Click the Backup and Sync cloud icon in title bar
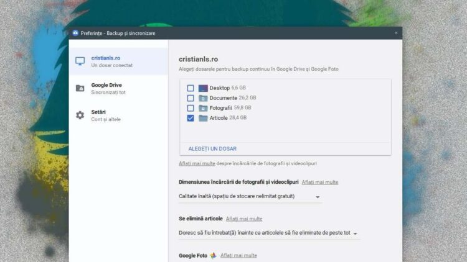Viewport: 467px width, 262px height. tap(75, 33)
